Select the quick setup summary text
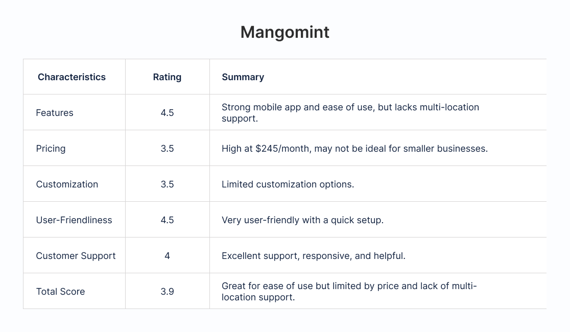Screen dimensions: 570x332 click(302, 220)
